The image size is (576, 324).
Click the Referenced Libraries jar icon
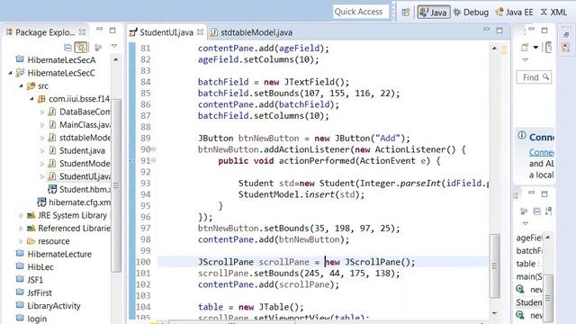[31, 228]
